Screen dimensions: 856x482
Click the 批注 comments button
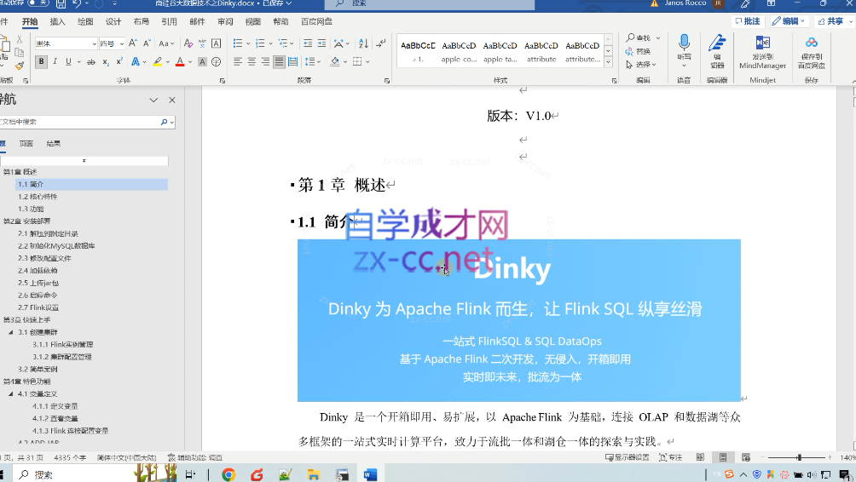748,21
